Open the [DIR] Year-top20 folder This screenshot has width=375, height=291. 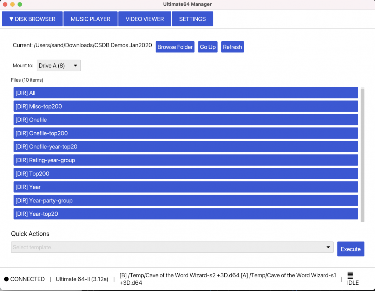(186, 214)
